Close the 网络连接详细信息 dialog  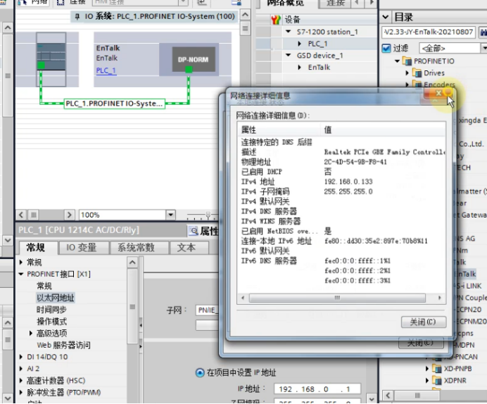coord(438,93)
